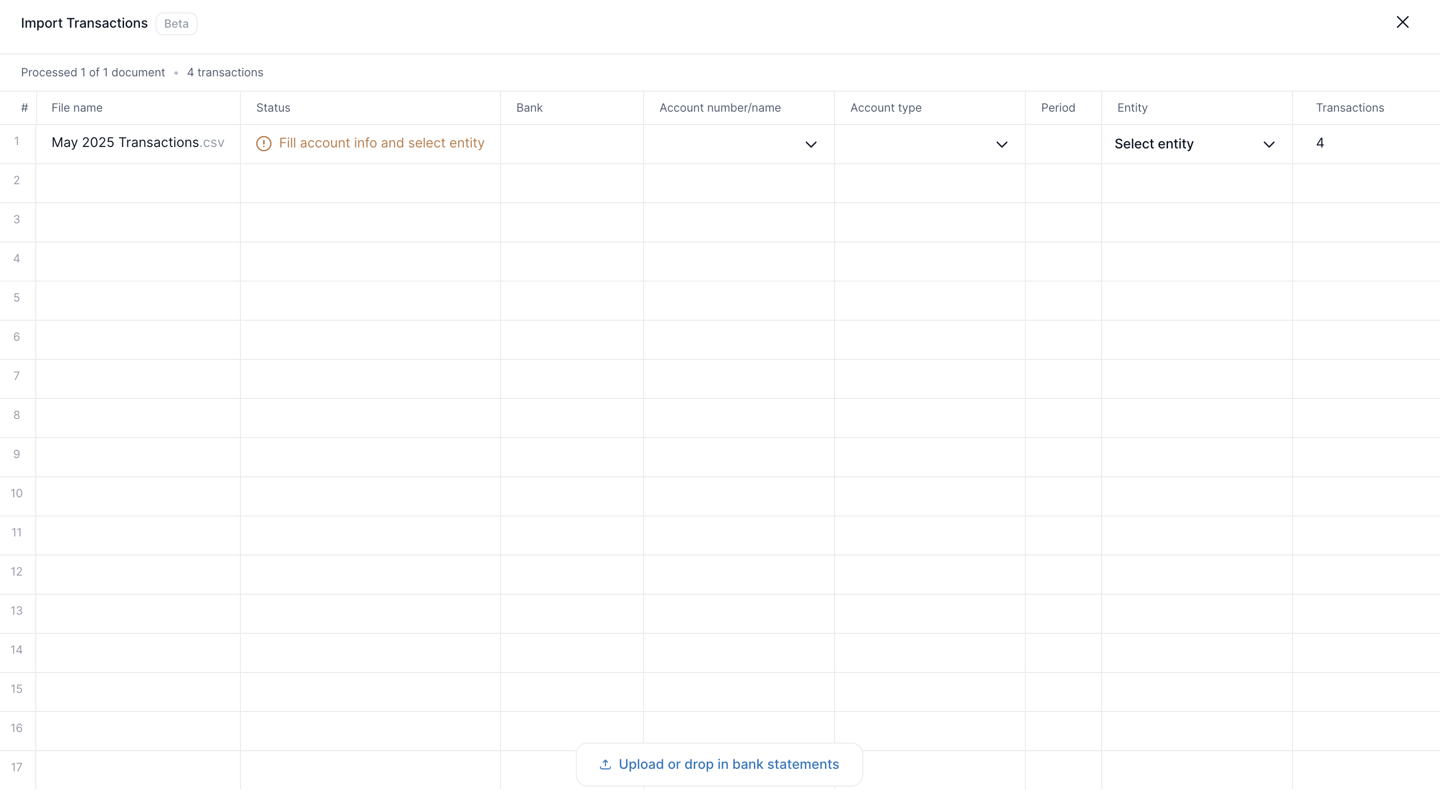Screen dimensions: 1440x797
Task: Click the warning icon next to status message
Action: pyautogui.click(x=263, y=144)
